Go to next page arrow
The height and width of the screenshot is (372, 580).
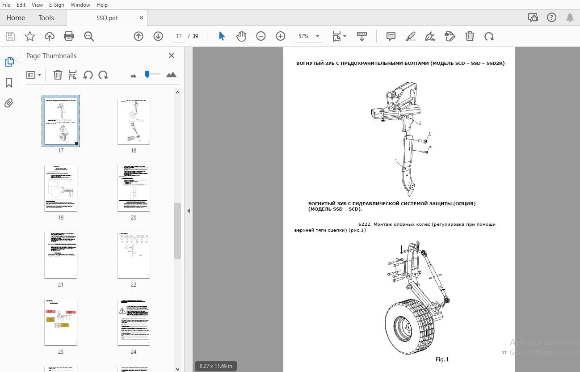click(158, 36)
